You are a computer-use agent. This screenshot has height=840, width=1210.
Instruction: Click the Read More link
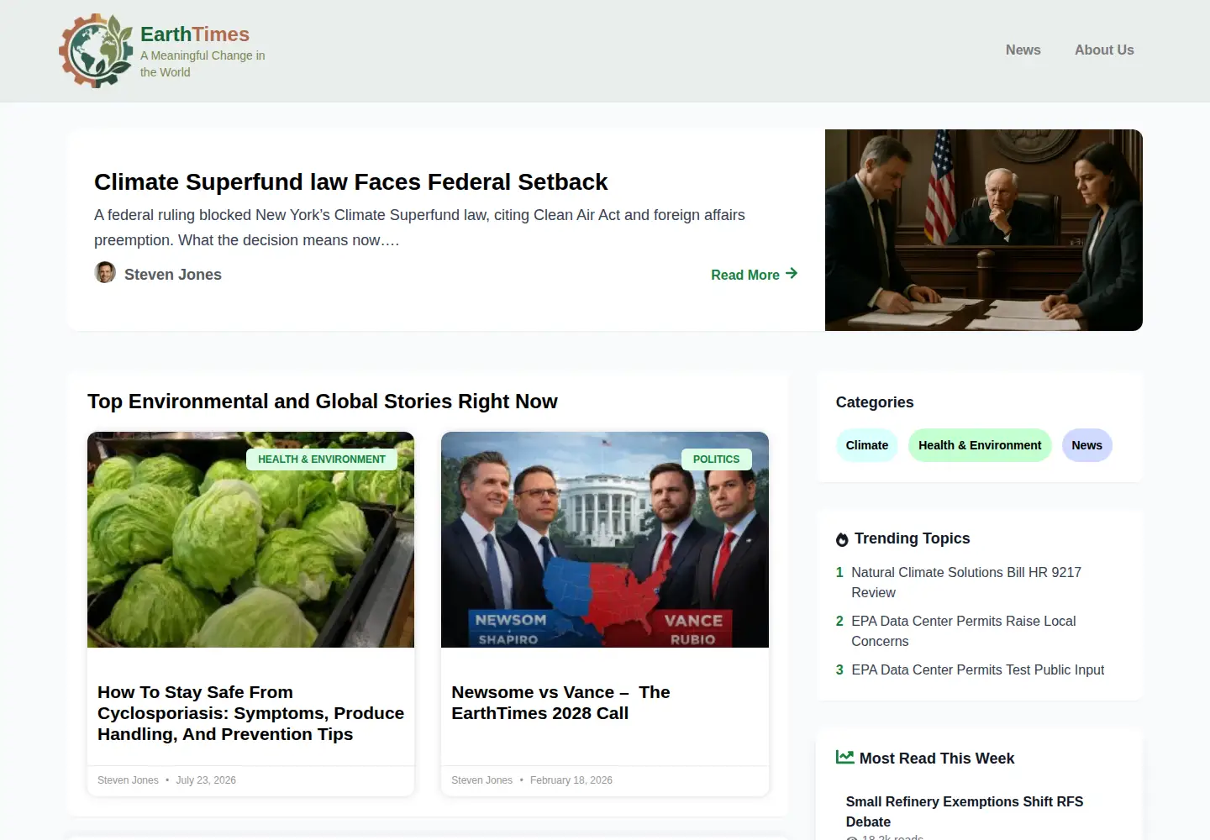(x=754, y=275)
